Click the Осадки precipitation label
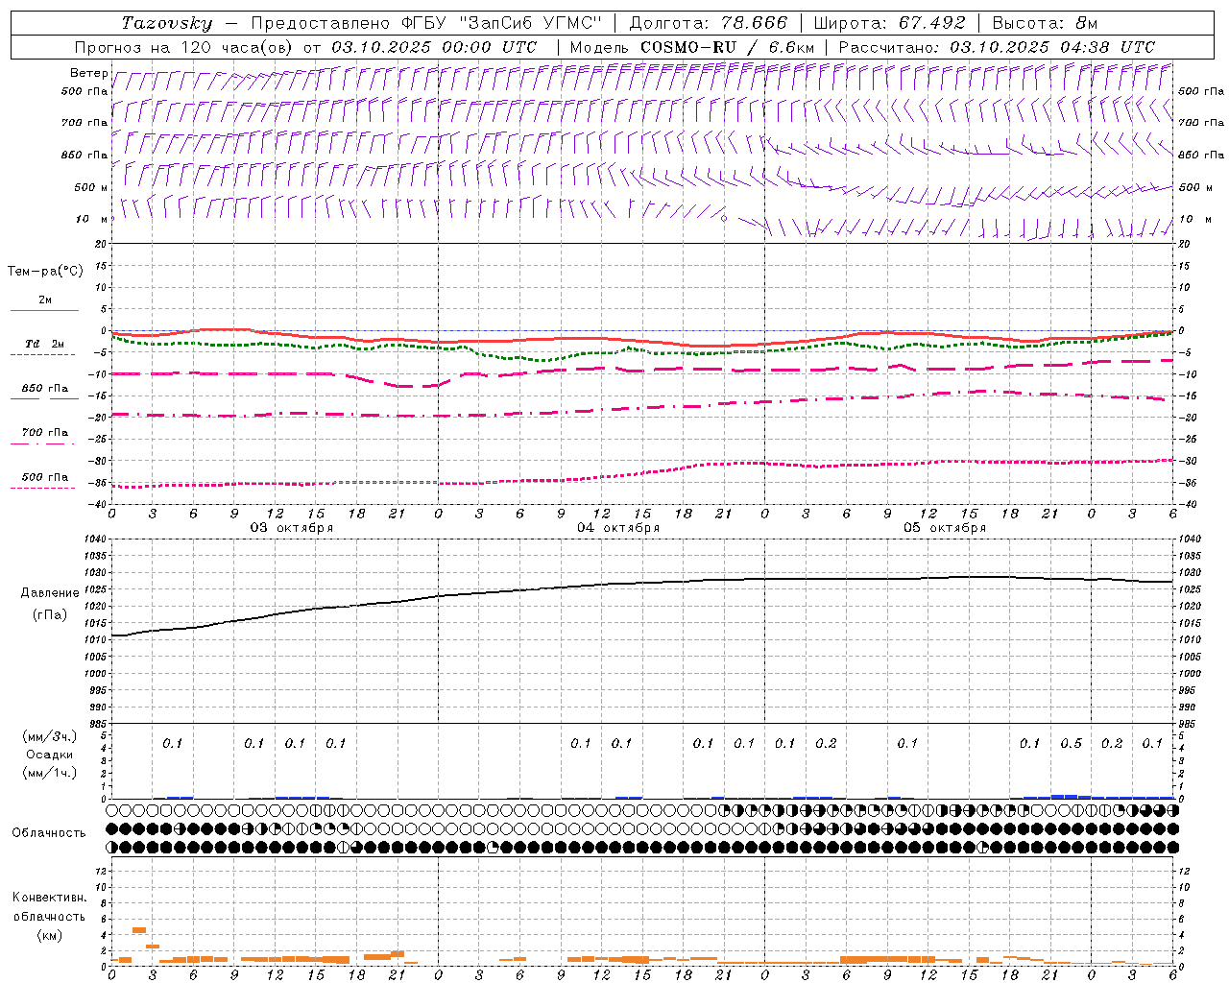Image resolution: width=1229 pixels, height=983 pixels. click(x=50, y=755)
